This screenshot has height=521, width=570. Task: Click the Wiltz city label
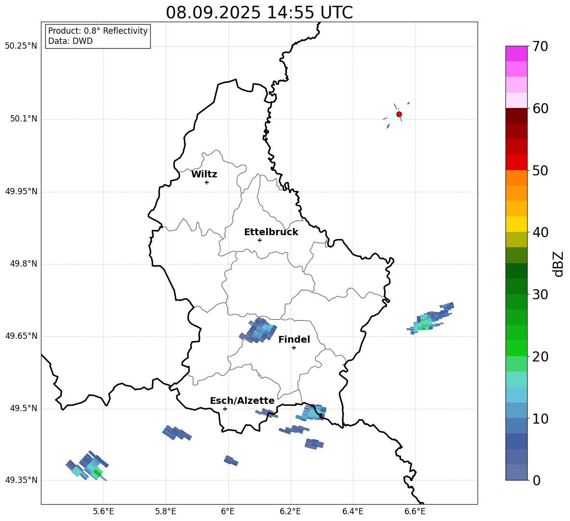click(204, 174)
